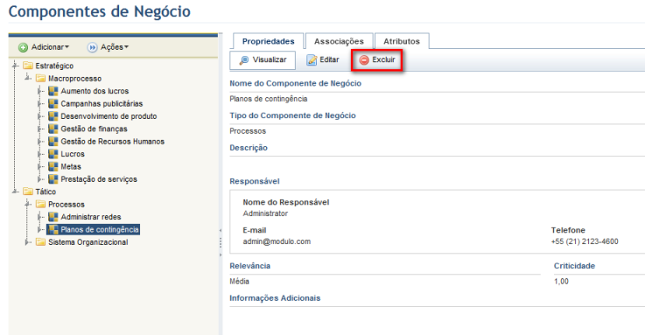645x335 pixels.
Task: Click the 1,00 criticality value
Action: click(x=561, y=282)
